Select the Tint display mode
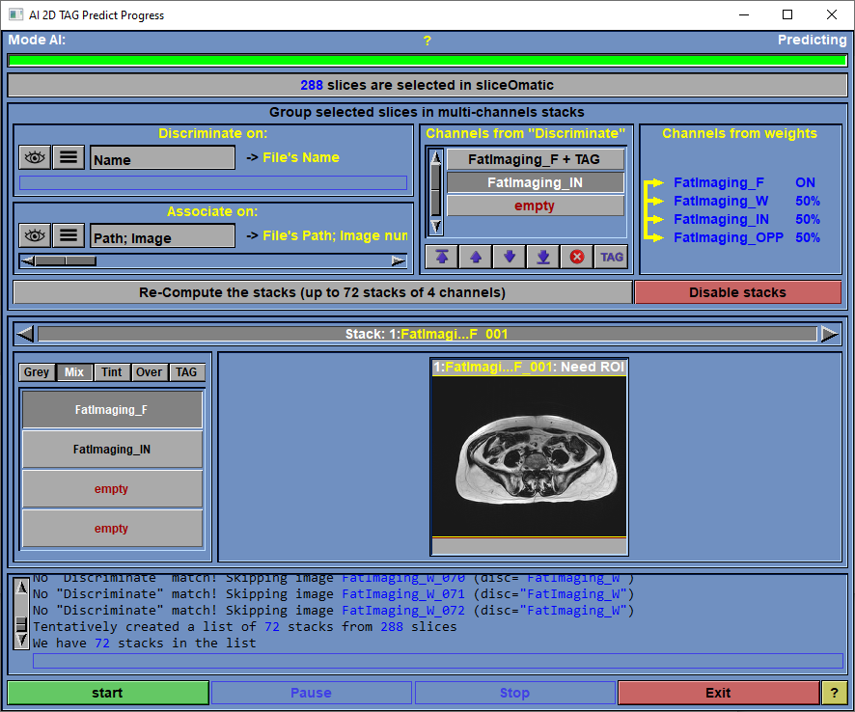Image resolution: width=855 pixels, height=712 pixels. pyautogui.click(x=111, y=371)
